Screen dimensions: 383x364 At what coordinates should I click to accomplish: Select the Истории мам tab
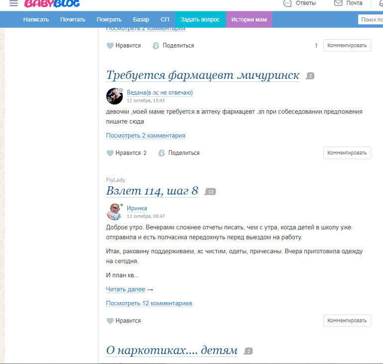(x=249, y=20)
